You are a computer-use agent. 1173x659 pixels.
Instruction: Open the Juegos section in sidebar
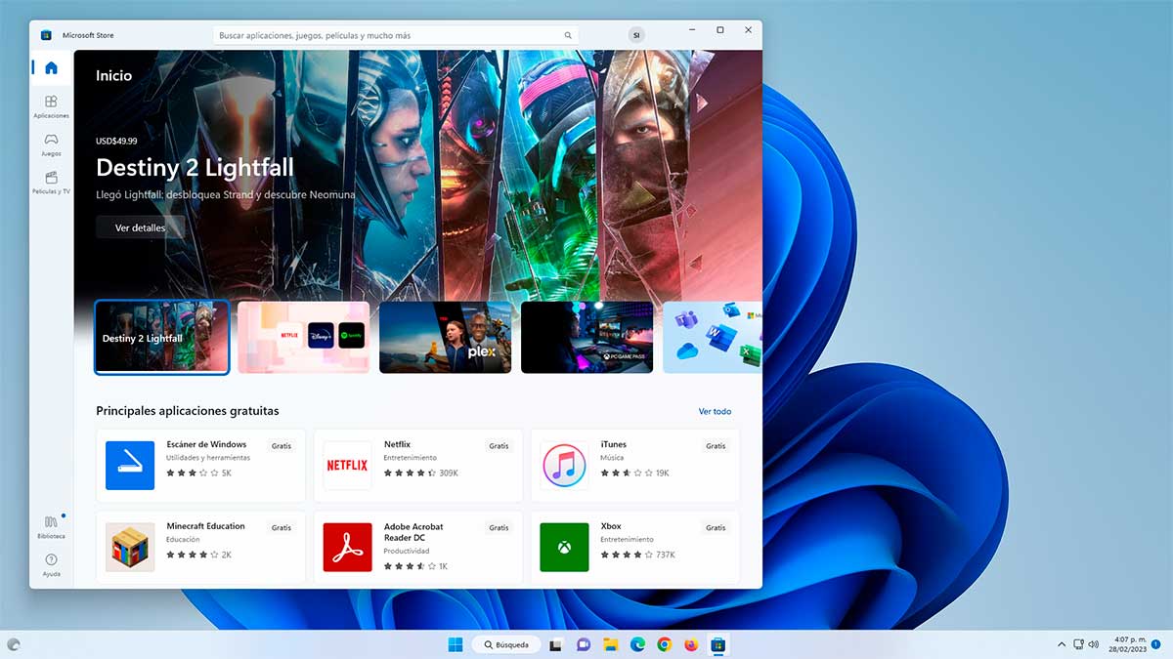(x=51, y=144)
